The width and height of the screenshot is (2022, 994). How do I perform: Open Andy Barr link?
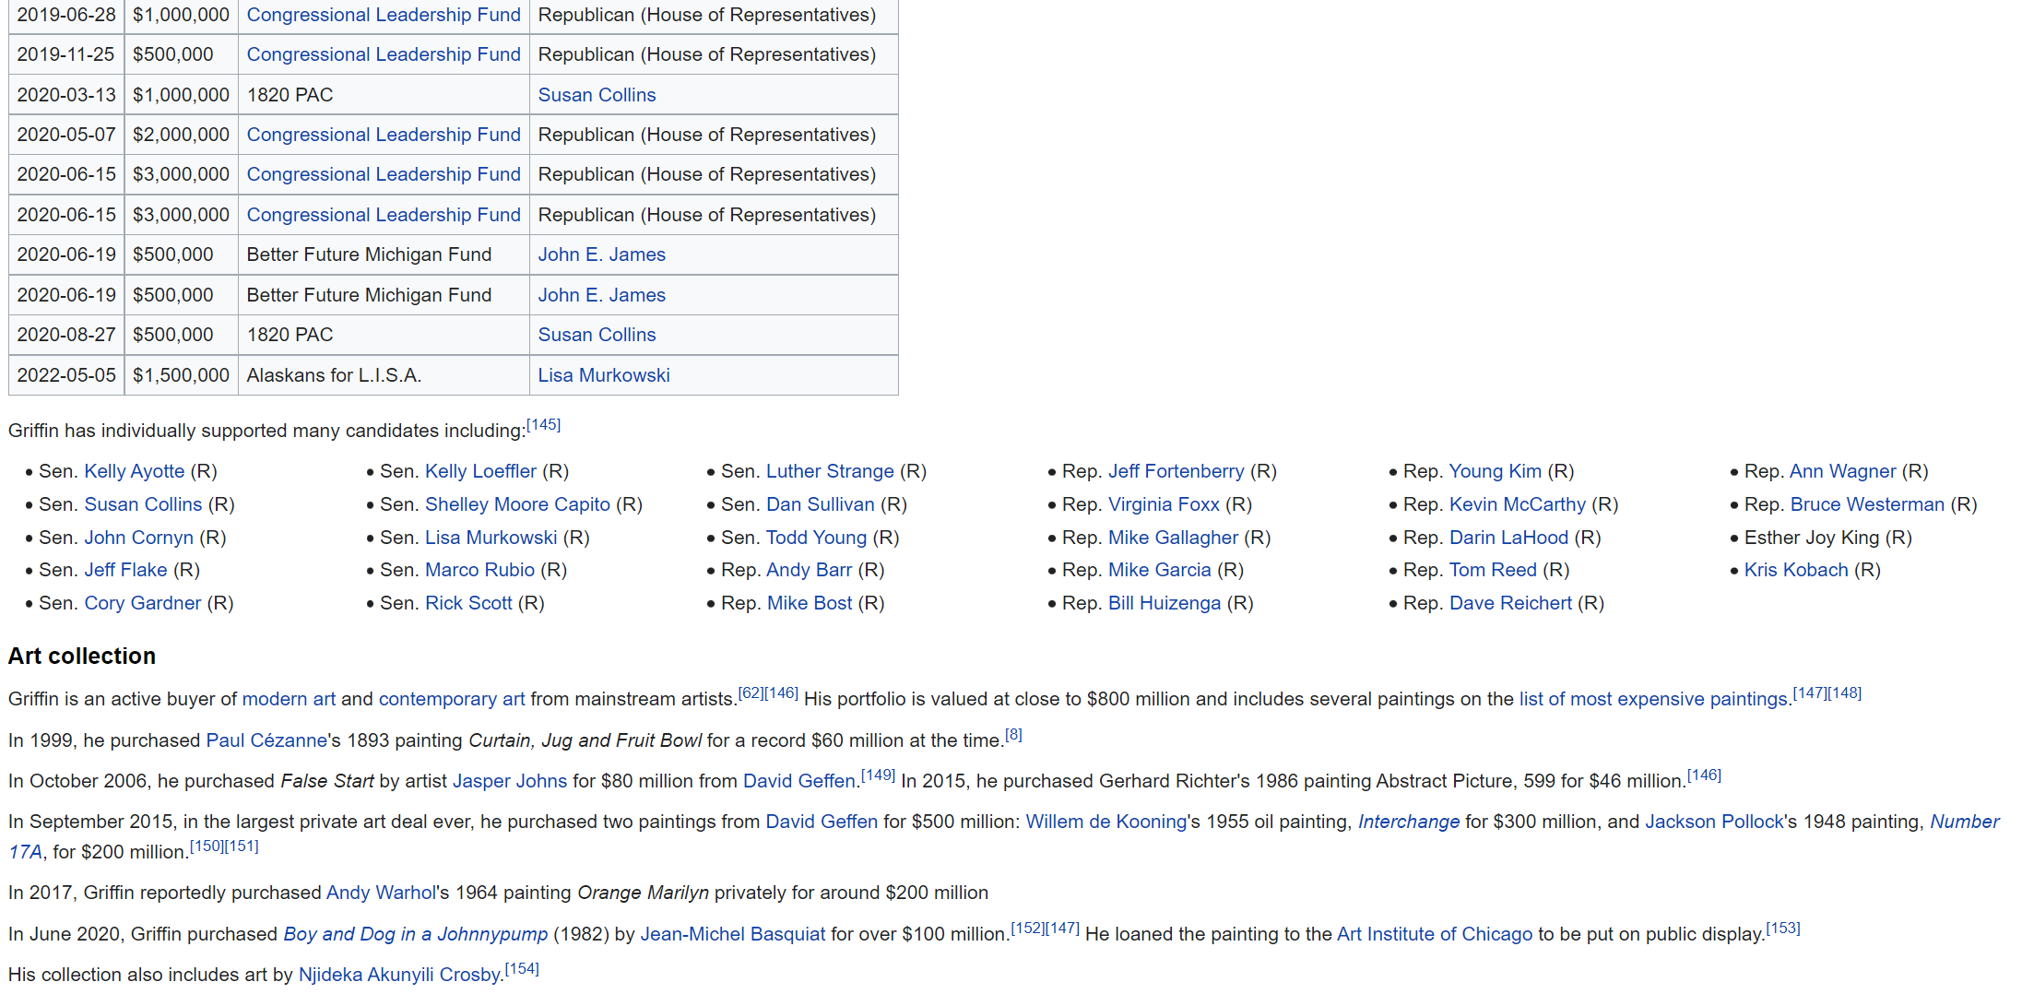point(810,570)
